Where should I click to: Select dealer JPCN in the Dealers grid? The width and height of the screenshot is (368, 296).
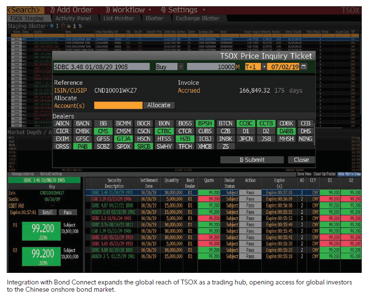tap(245, 139)
